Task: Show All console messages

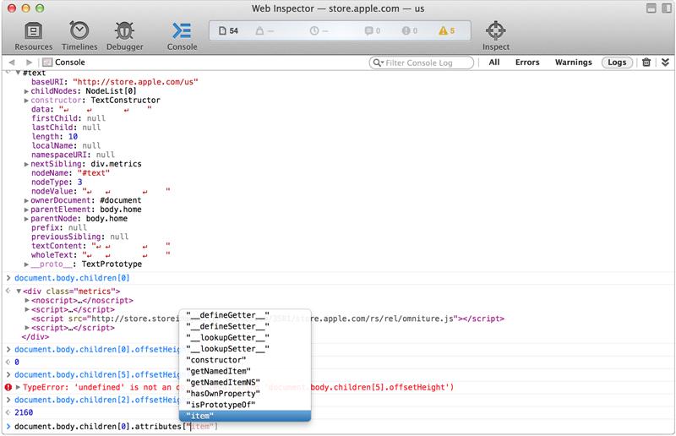Action: tap(494, 62)
